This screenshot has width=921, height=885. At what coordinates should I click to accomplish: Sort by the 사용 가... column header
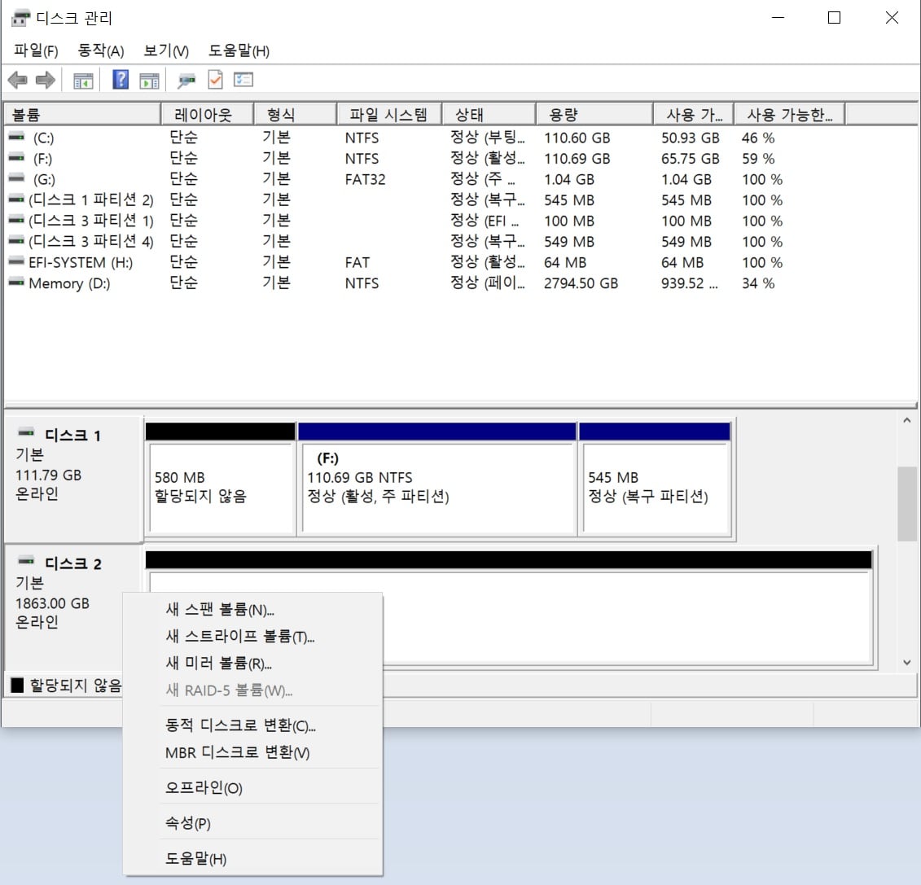click(x=694, y=115)
